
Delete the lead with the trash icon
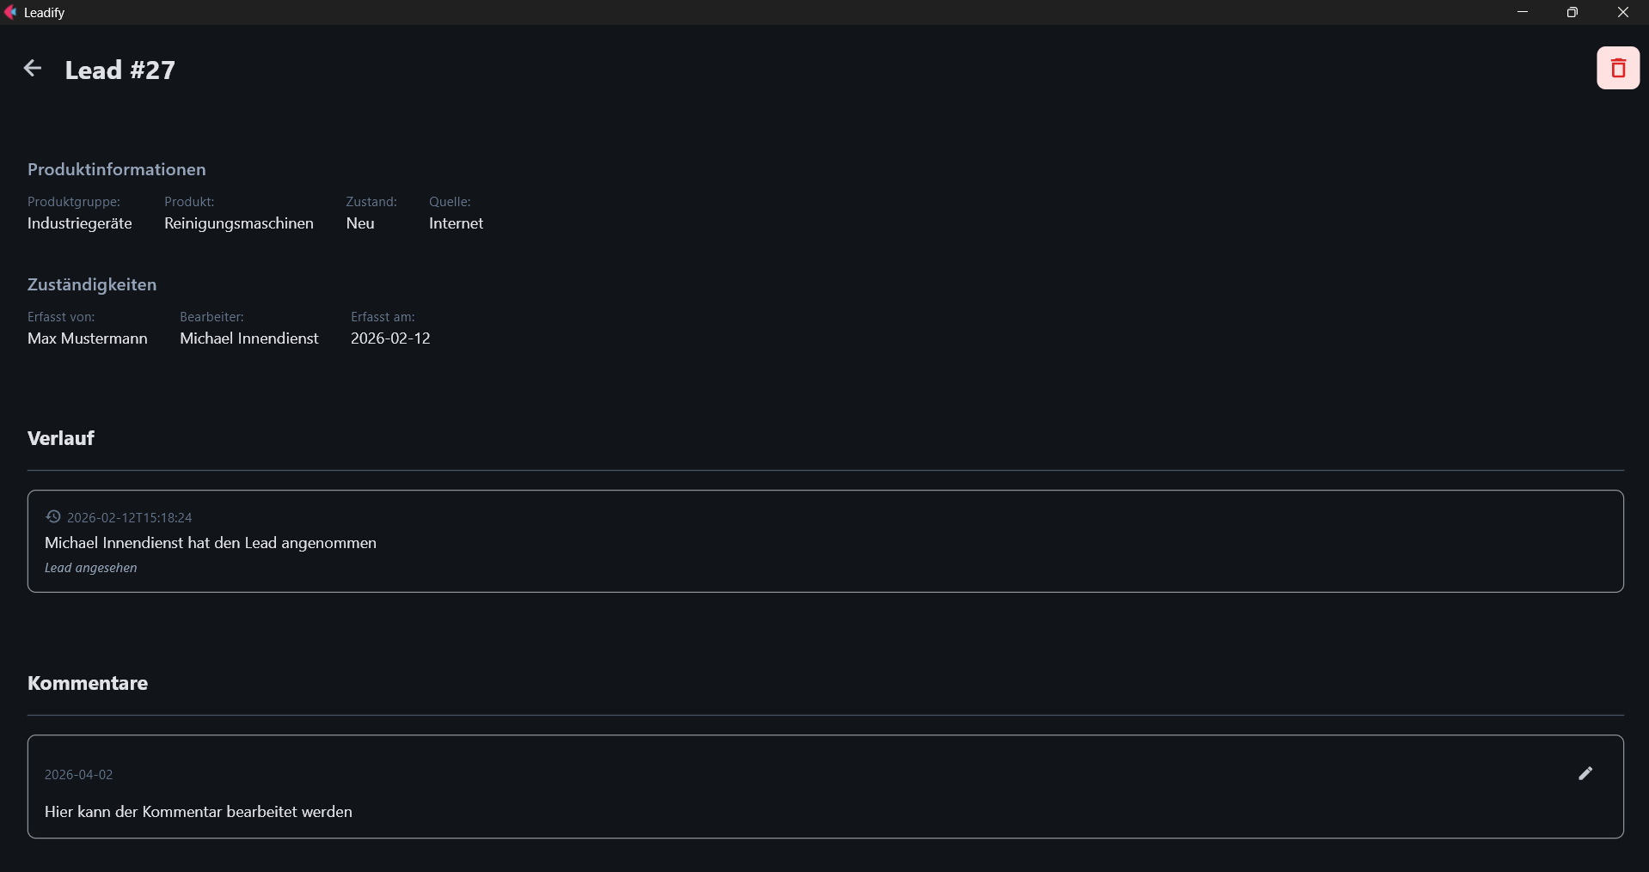click(1618, 68)
